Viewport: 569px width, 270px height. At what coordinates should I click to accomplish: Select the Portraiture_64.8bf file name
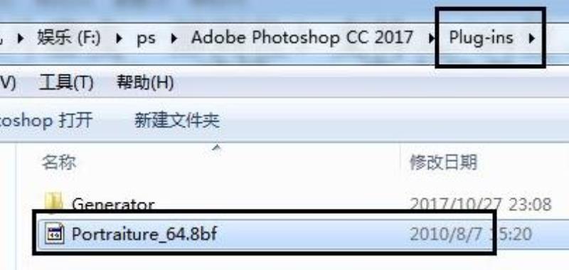click(144, 233)
